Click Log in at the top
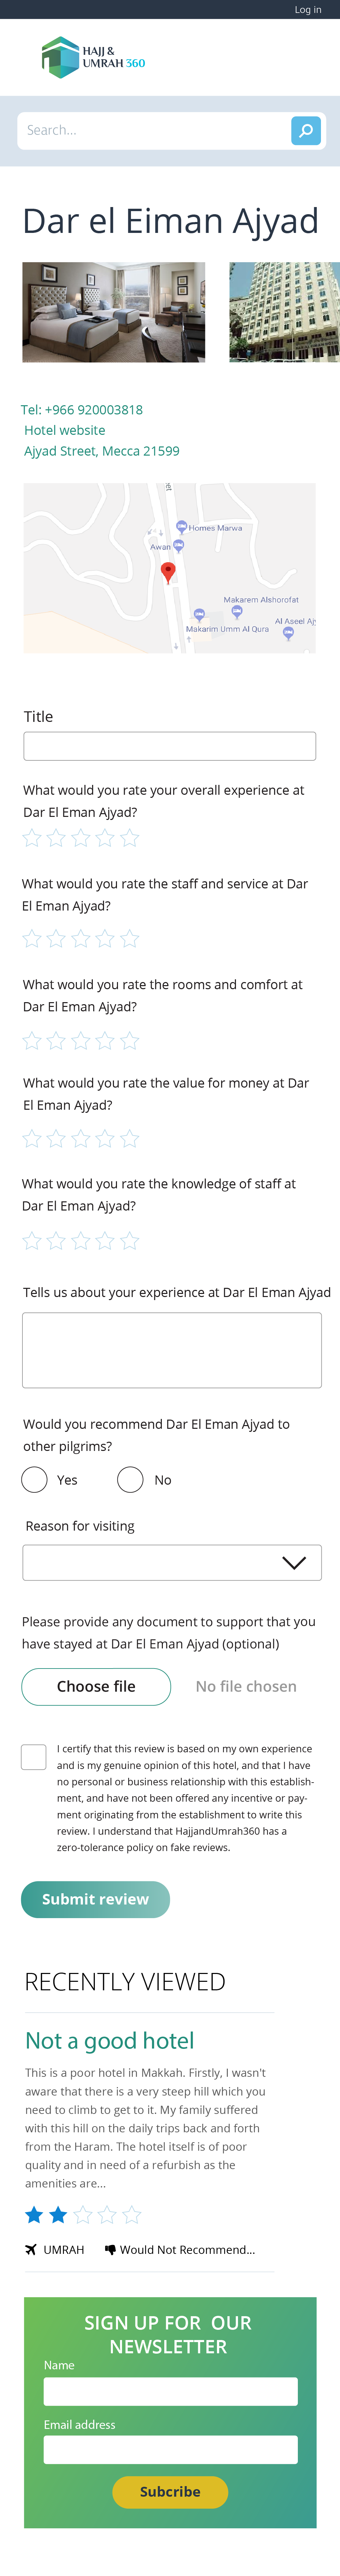340x2576 pixels. point(307,10)
